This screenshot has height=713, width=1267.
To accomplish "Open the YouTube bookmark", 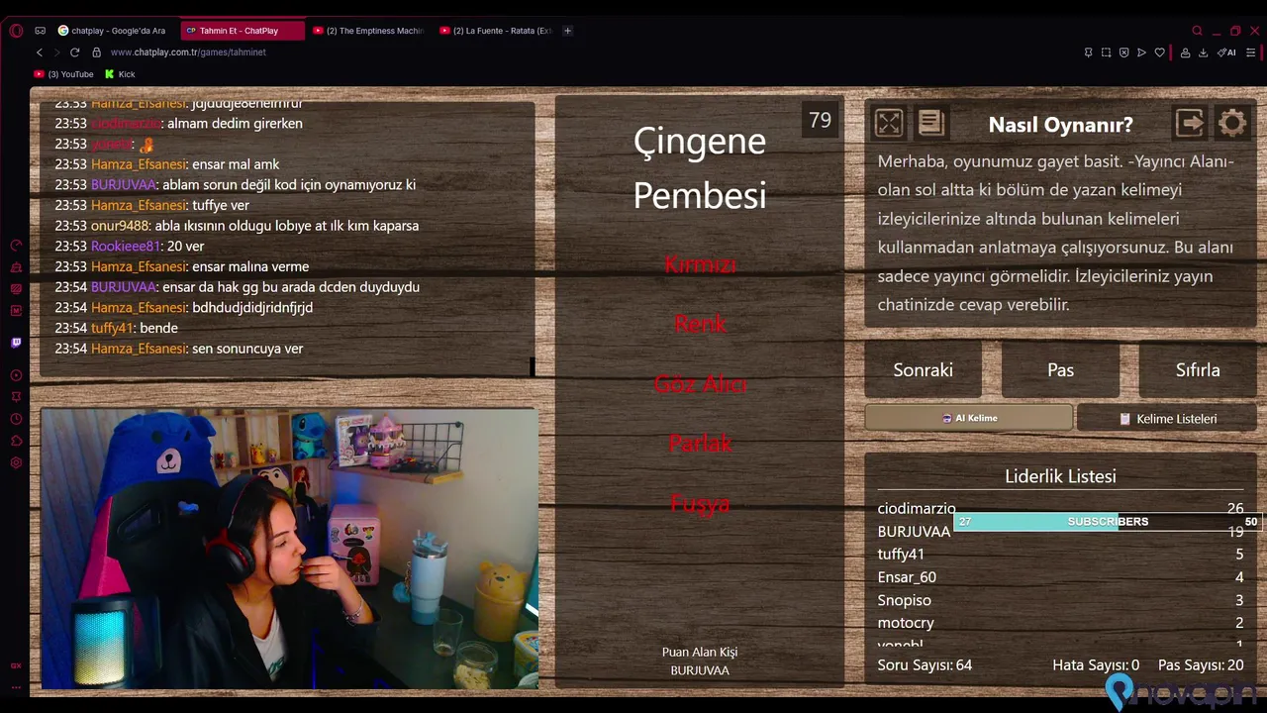I will tap(64, 74).
